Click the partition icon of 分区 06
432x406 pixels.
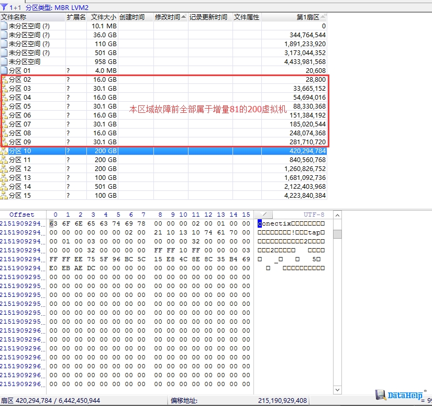[x=5, y=115]
